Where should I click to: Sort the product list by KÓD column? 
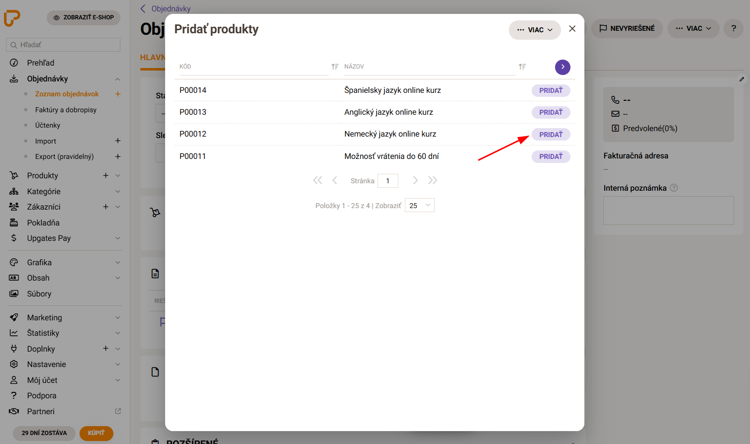[x=335, y=67]
